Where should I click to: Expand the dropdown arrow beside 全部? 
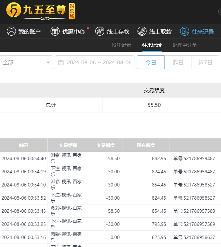coord(48,63)
